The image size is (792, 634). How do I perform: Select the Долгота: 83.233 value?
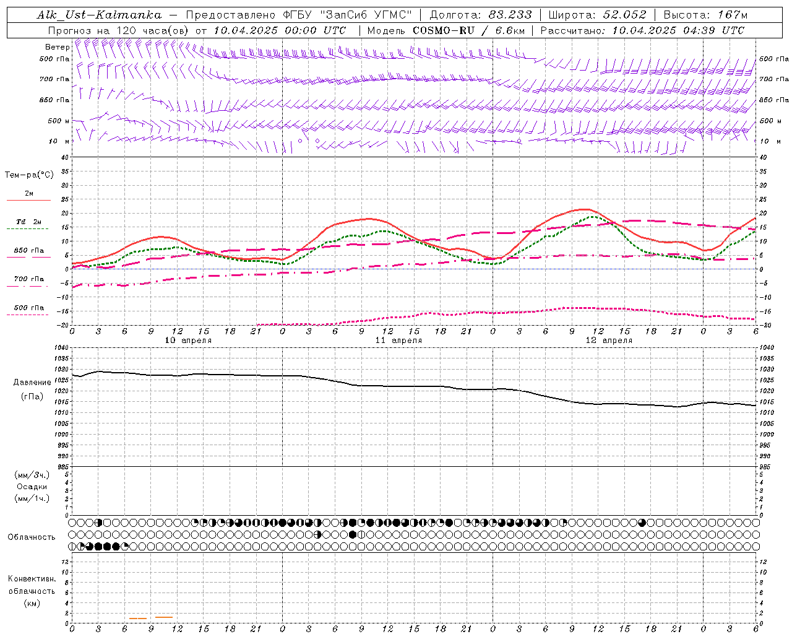(x=481, y=15)
